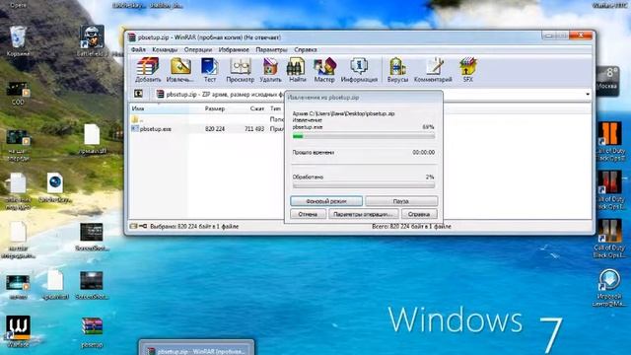Click the Warface desktop icon

[18, 331]
